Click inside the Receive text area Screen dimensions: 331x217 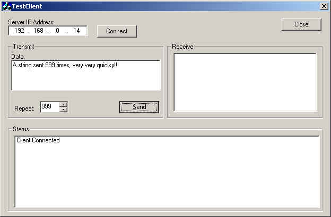[x=245, y=82]
